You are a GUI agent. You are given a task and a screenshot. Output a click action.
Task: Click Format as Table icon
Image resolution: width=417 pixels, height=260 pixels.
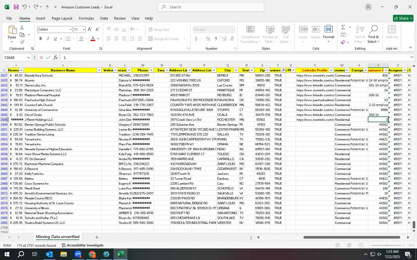(270, 35)
